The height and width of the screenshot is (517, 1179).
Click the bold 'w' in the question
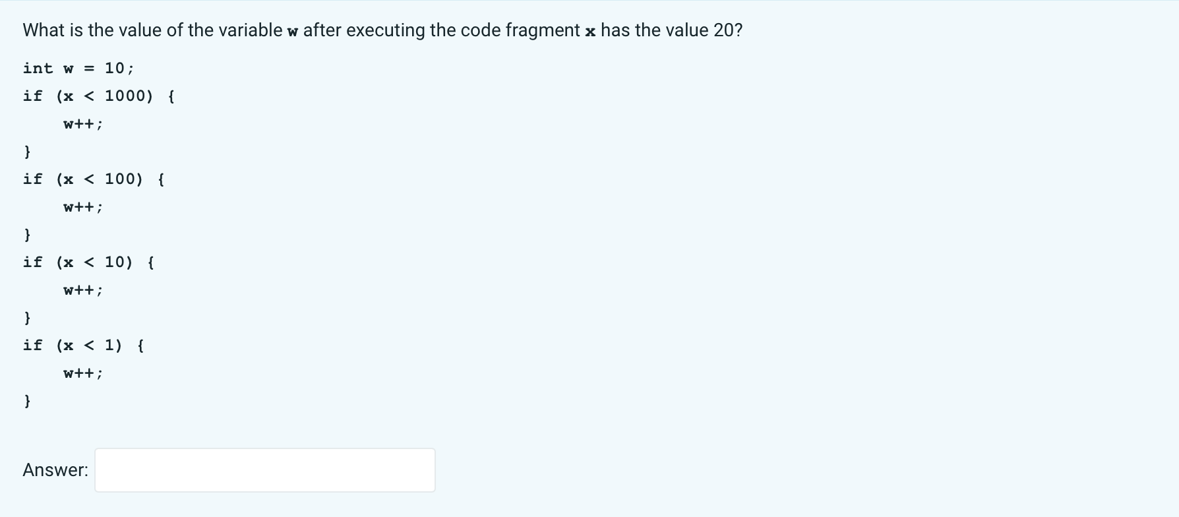click(291, 30)
